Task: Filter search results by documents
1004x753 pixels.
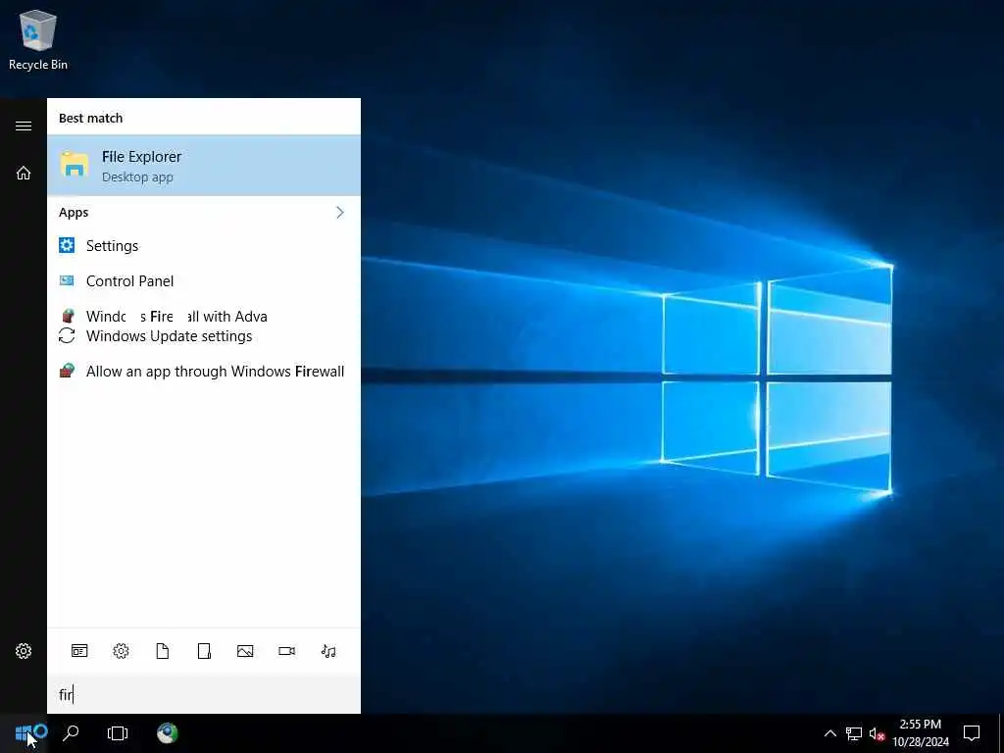Action: 163,651
